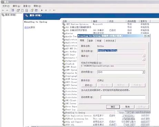The width and height of the screenshot is (159, 127).
Task: Click the 显示名称 display name field
Action: 121,51
